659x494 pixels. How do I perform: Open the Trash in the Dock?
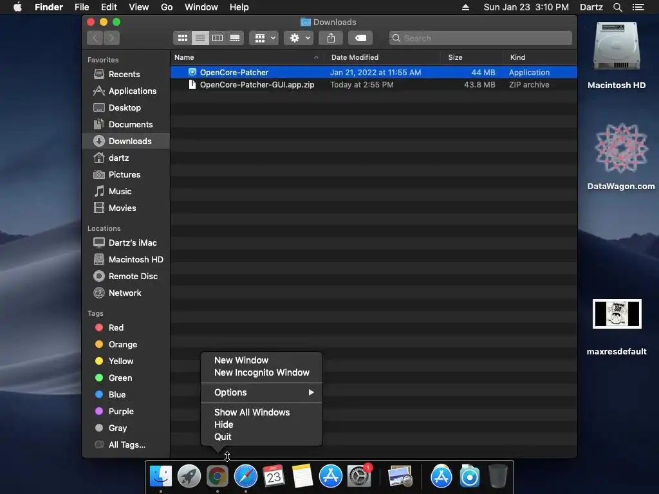pyautogui.click(x=498, y=477)
